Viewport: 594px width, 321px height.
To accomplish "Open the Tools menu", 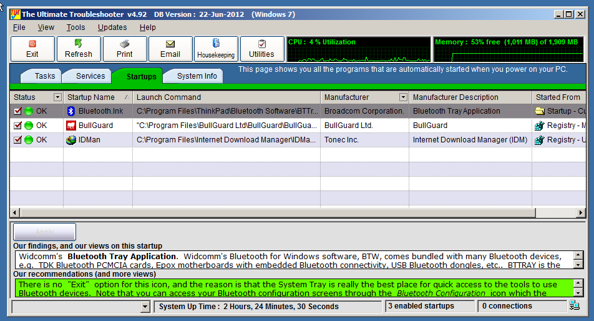I will [x=75, y=27].
